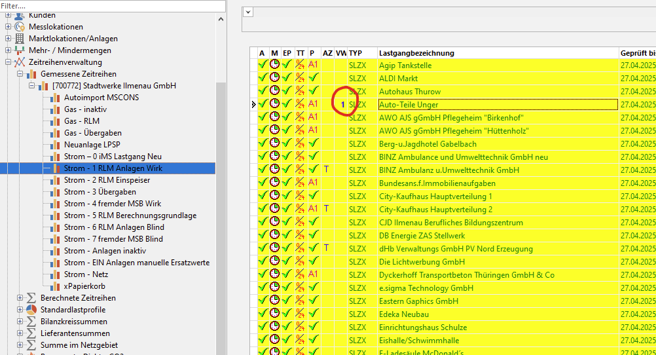
Task: Click the Marktlokationen/Anlagen building icon
Action: [20, 39]
